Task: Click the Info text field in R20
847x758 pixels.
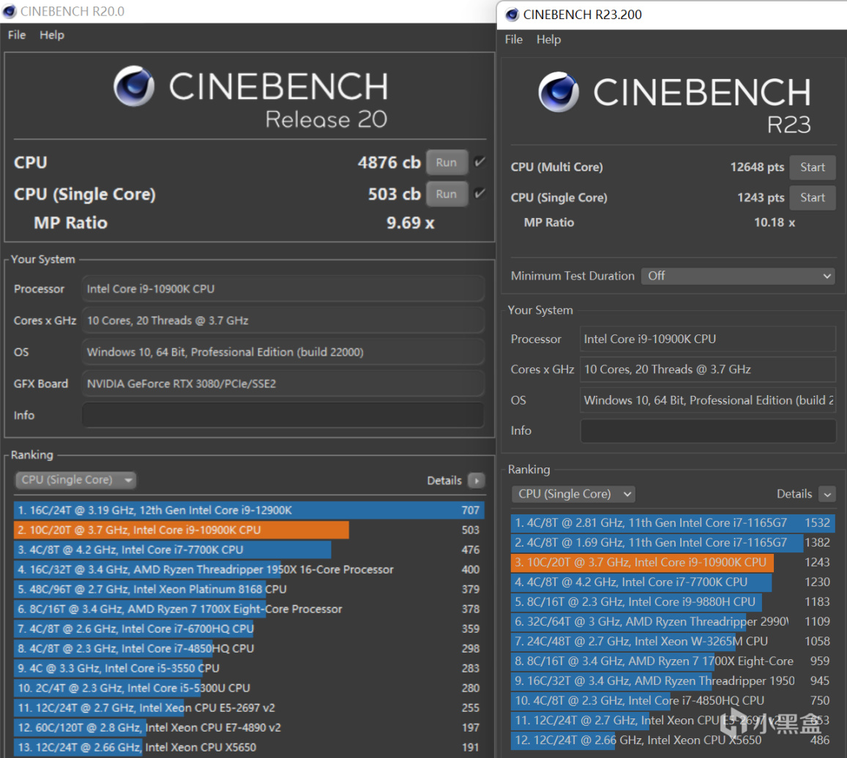Action: [283, 415]
